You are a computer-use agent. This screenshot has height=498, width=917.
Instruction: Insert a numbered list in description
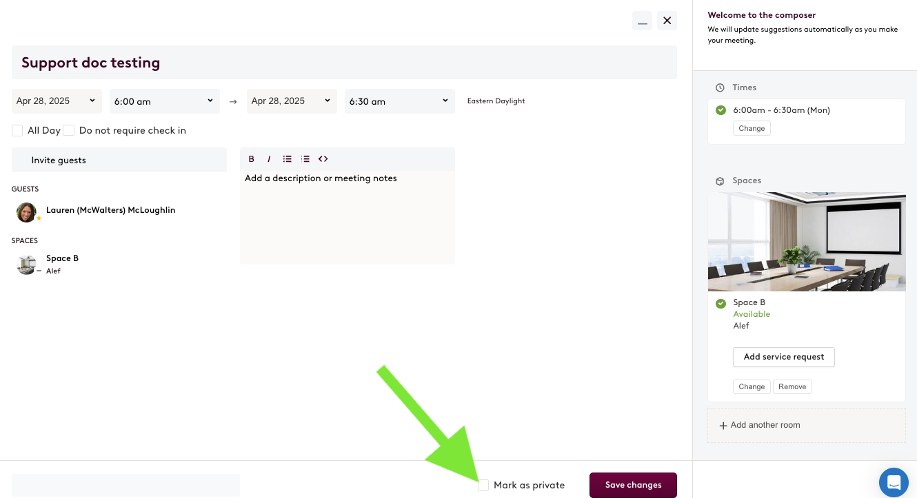tap(305, 159)
